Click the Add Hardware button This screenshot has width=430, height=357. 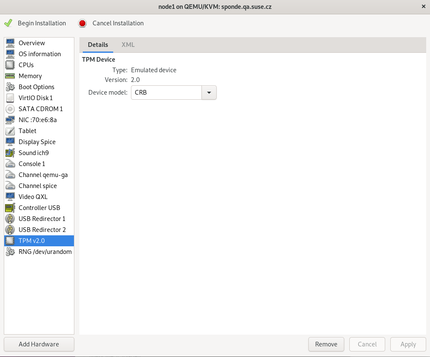click(x=38, y=344)
